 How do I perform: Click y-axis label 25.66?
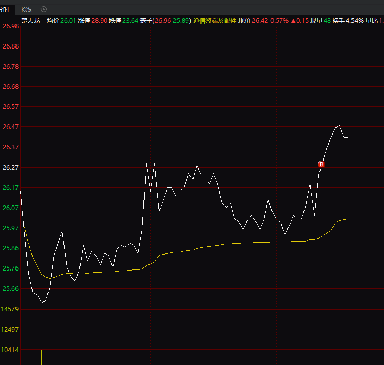10,288
